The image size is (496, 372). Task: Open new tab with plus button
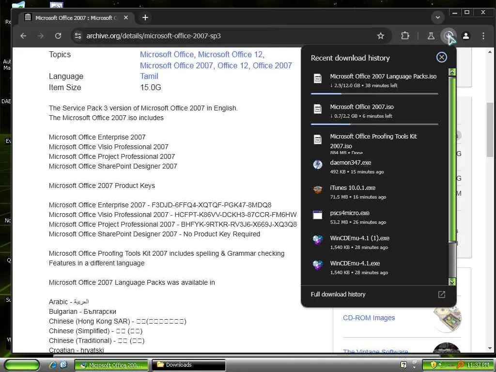point(145,17)
